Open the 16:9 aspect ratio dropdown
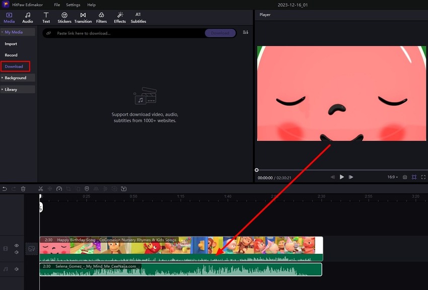428x290 pixels. (x=392, y=177)
